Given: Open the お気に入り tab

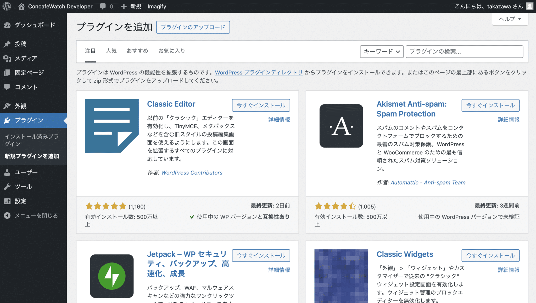Looking at the screenshot, I should tap(171, 51).
